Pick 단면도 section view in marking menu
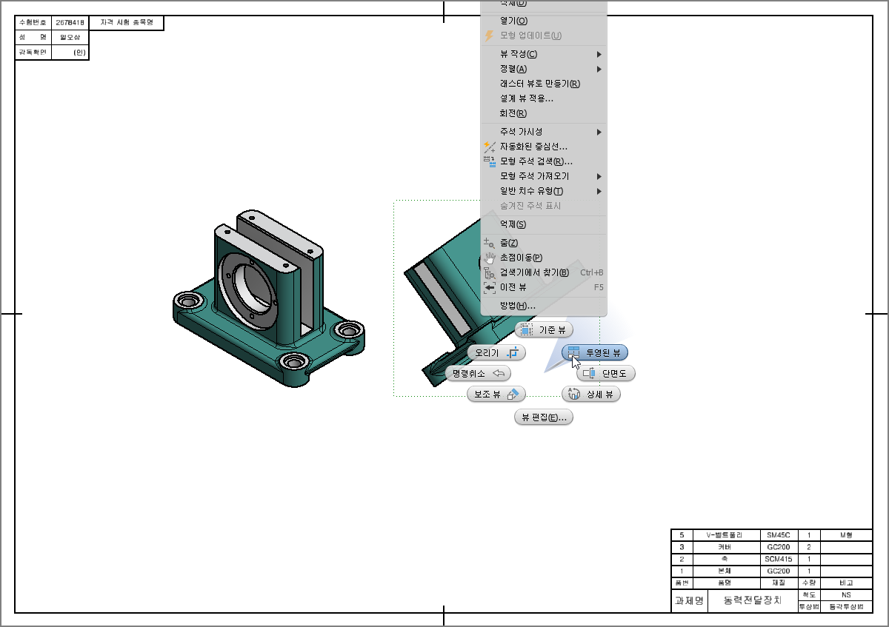Viewport: 889px width, 627px height. 606,373
